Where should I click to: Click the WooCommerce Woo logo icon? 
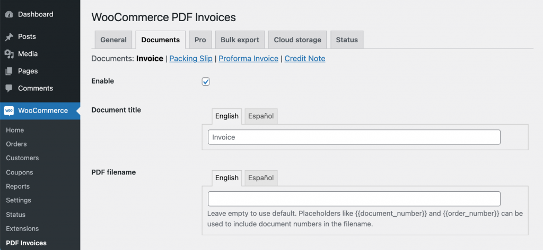9,111
